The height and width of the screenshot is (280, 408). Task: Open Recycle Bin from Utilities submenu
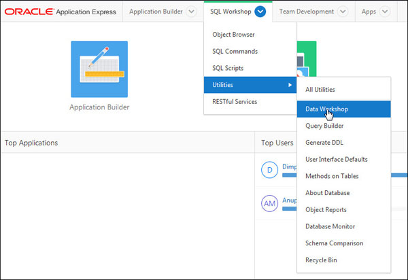(321, 260)
